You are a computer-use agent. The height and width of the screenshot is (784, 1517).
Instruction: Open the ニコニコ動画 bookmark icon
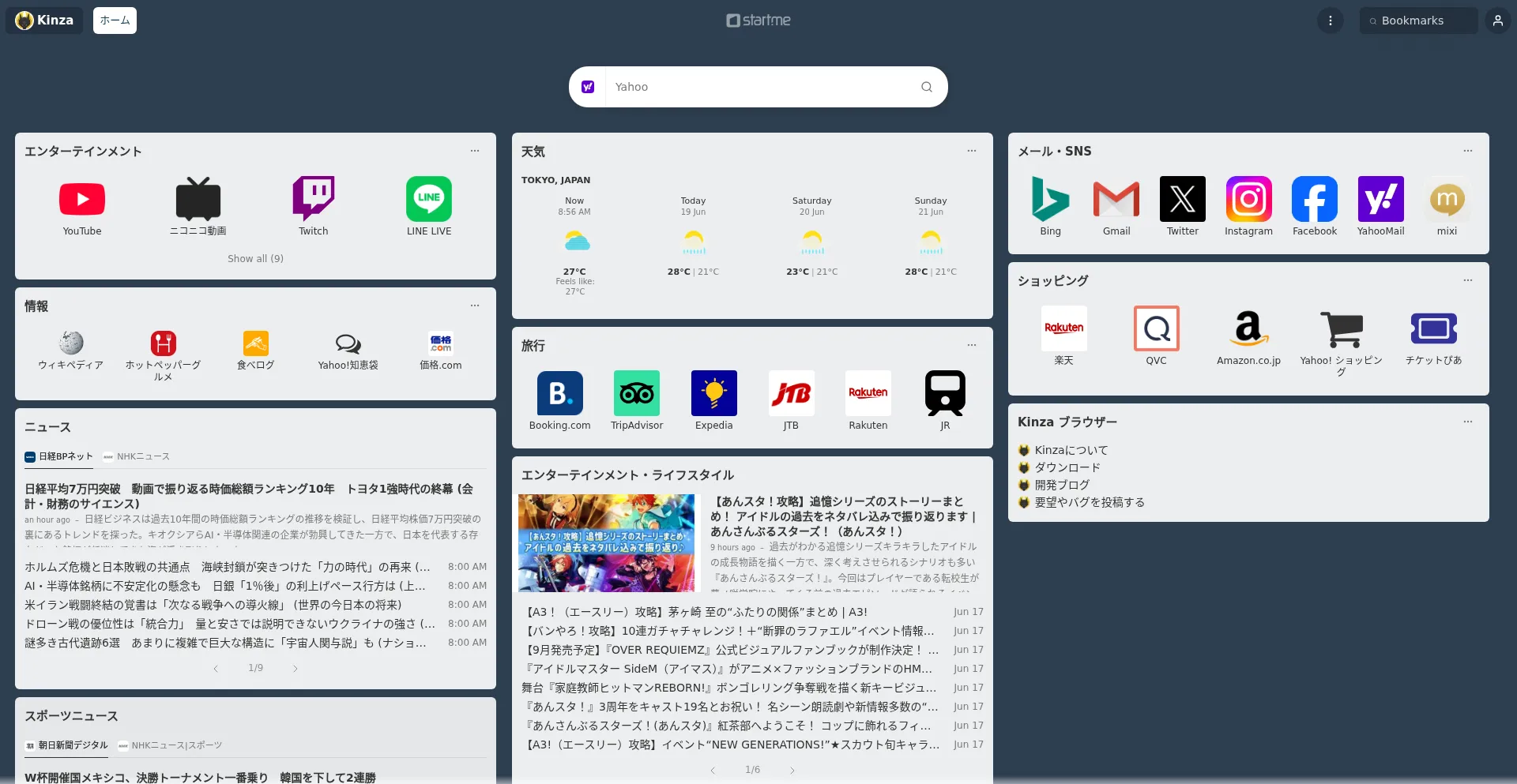click(x=198, y=199)
